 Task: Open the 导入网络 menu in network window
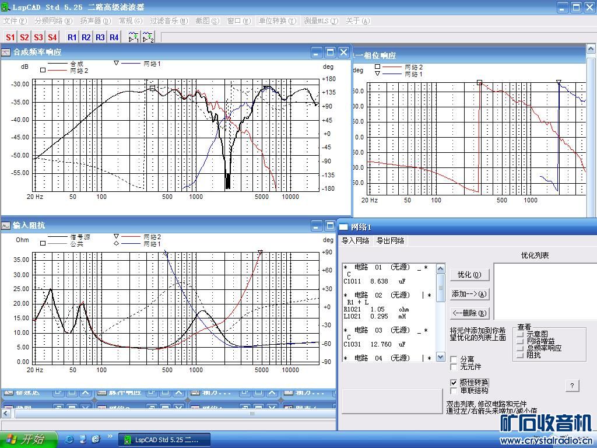click(355, 240)
